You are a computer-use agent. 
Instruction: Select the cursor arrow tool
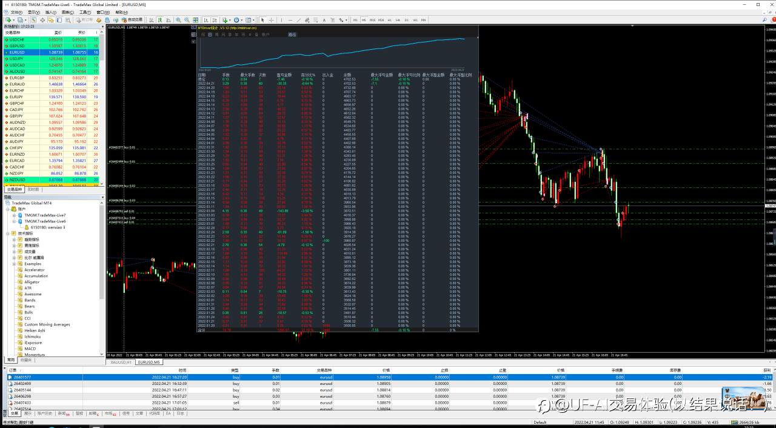[263, 20]
